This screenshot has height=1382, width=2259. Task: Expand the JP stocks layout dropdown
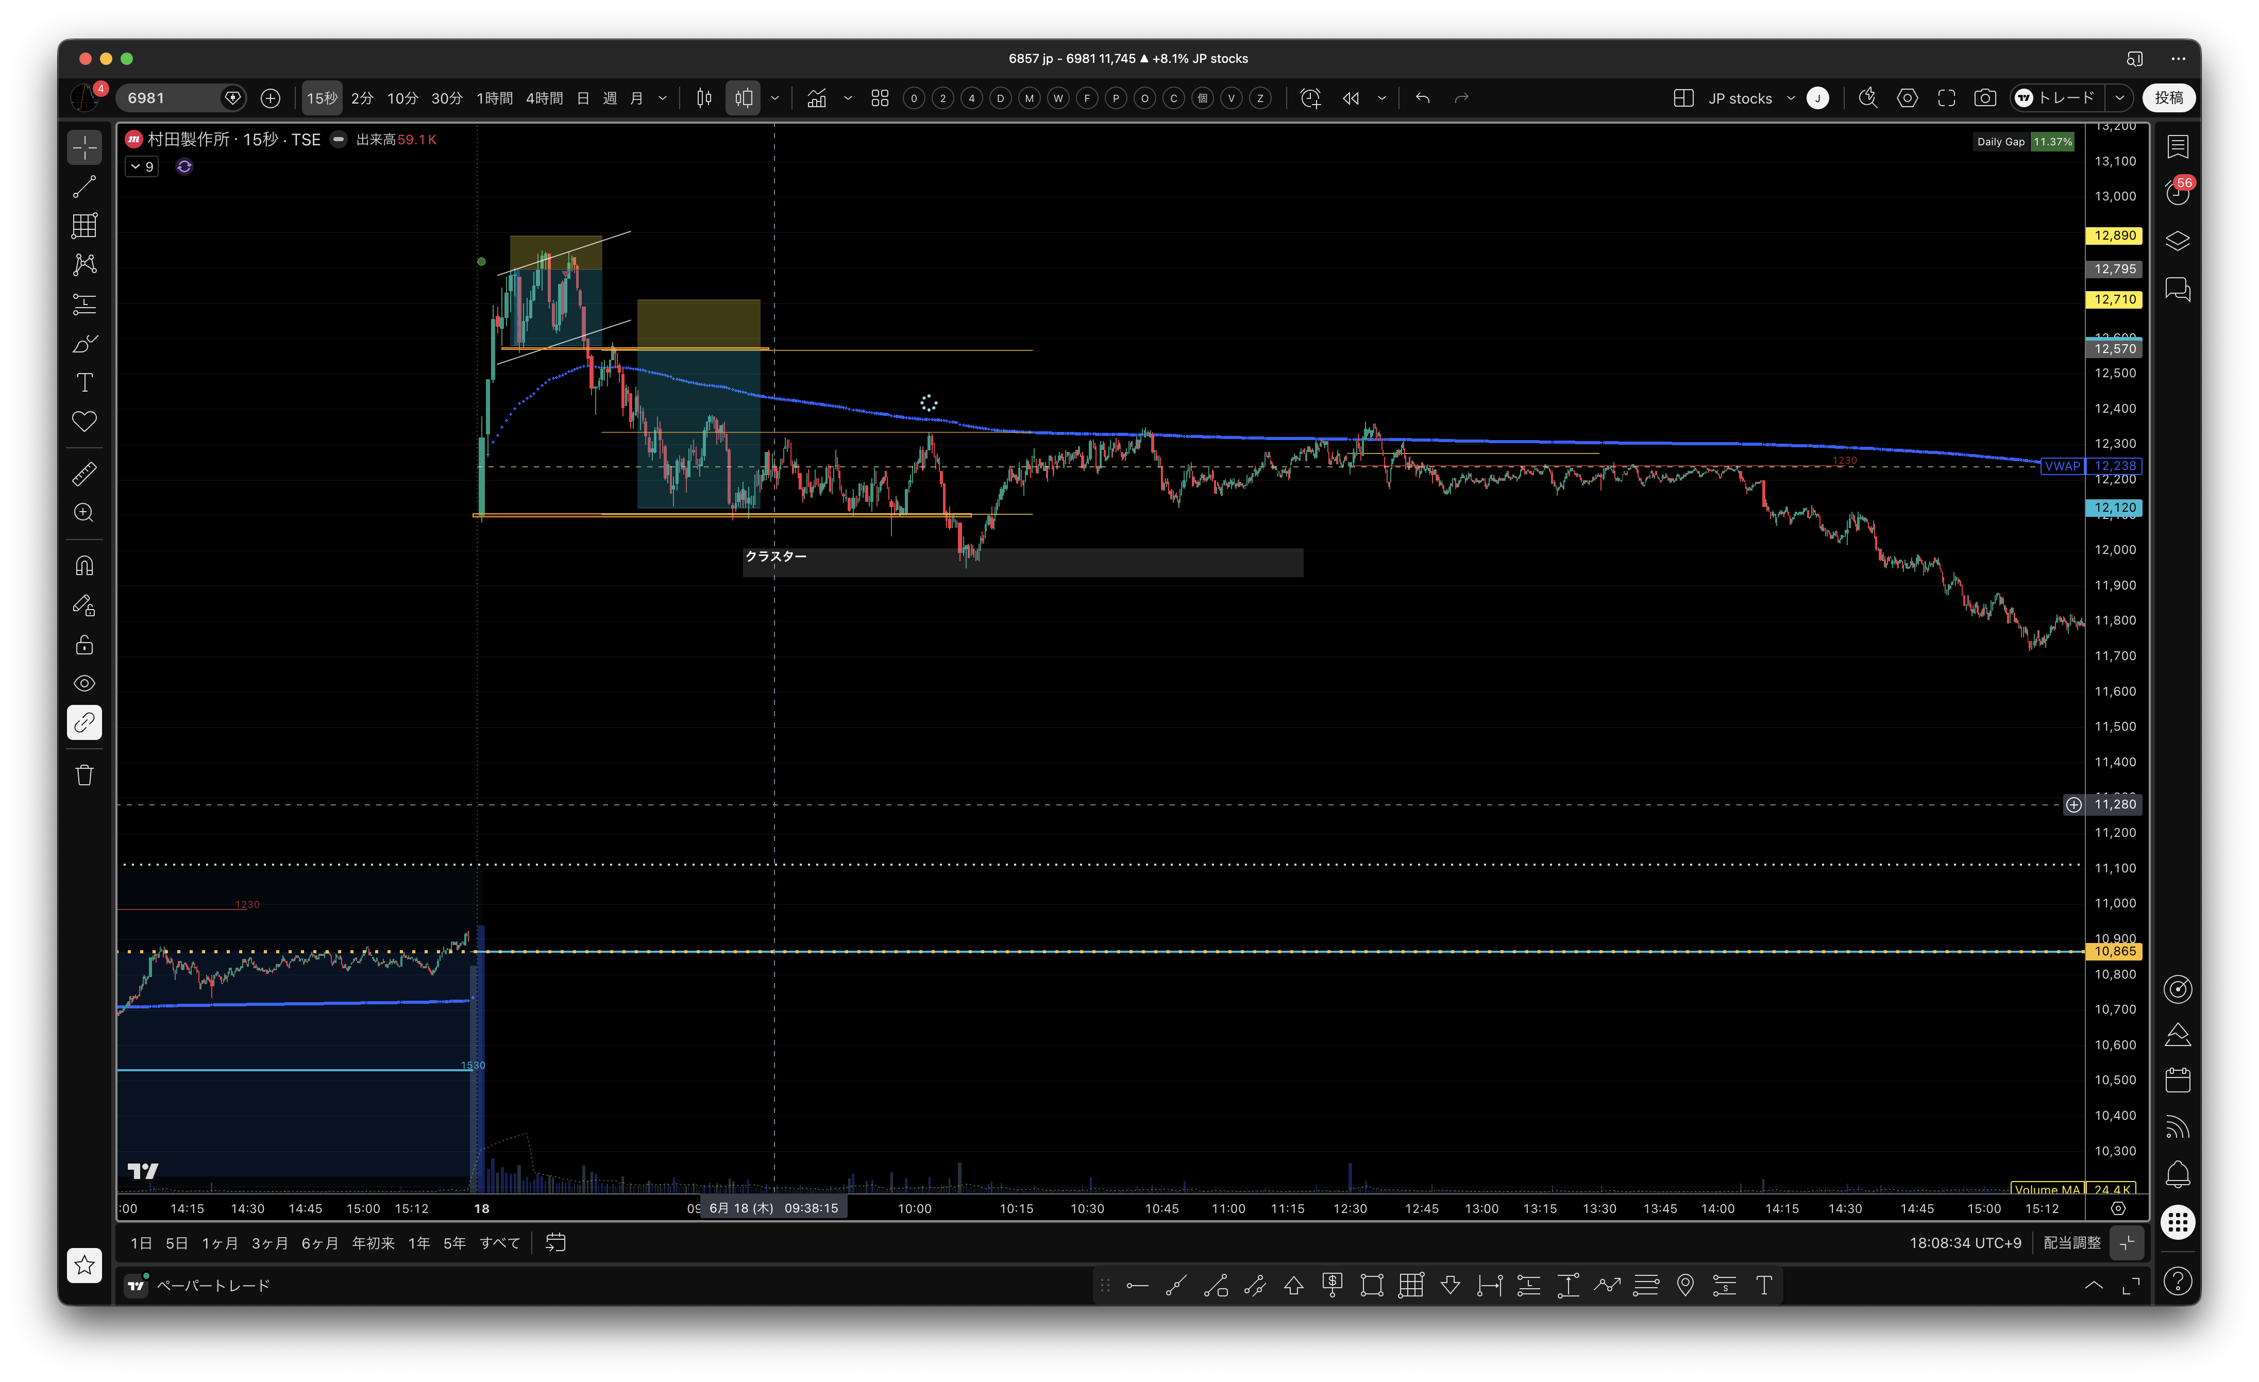1791,98
